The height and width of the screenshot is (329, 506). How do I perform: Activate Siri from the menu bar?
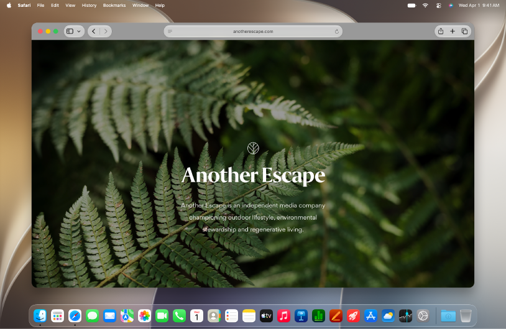coord(451,5)
